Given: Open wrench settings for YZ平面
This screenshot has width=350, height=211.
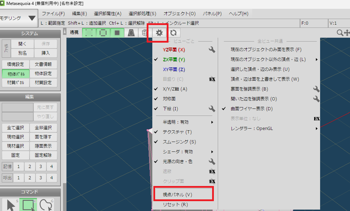Looking at the screenshot, I should click(x=211, y=50).
